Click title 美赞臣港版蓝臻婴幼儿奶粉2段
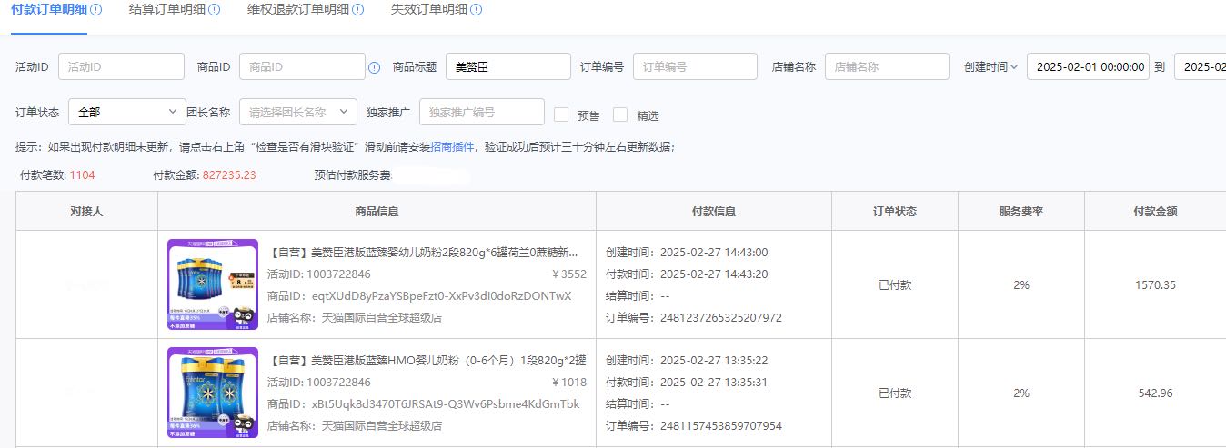The image size is (1226, 448). (x=423, y=252)
